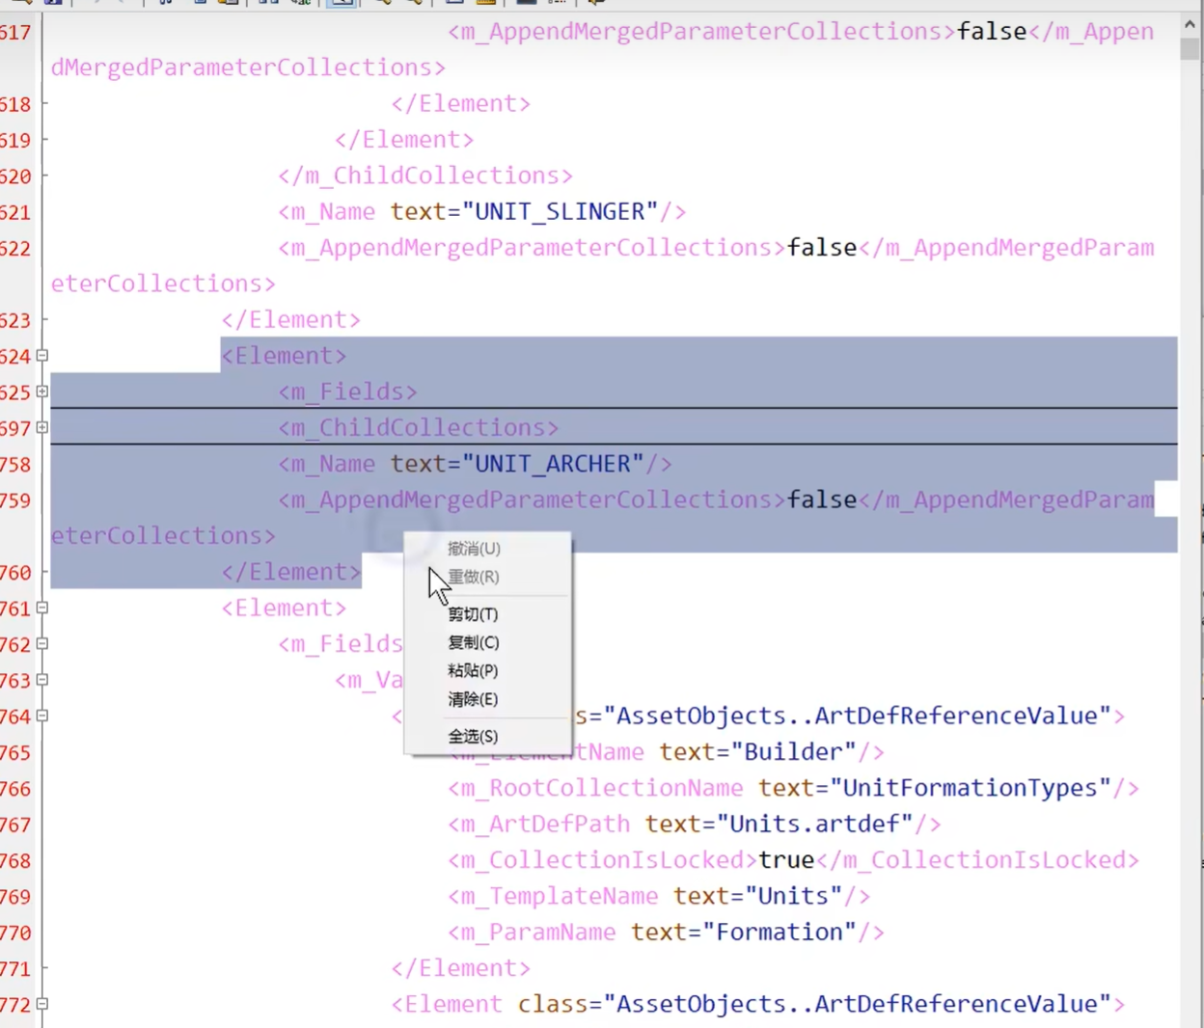Screen dimensions: 1204x1028
Task: Collapse the Element fold at line 524
Action: (41, 356)
